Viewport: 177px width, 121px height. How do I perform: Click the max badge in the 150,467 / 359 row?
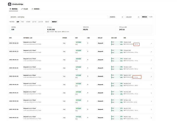click(x=64, y=60)
